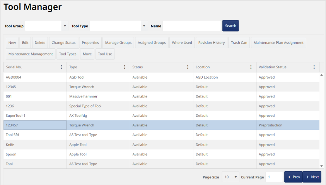Open Serial No. column options menu
The height and width of the screenshot is (185, 326).
tap(61, 67)
